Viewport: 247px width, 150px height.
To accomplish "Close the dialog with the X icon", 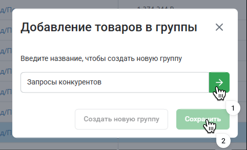I will (x=219, y=27).
